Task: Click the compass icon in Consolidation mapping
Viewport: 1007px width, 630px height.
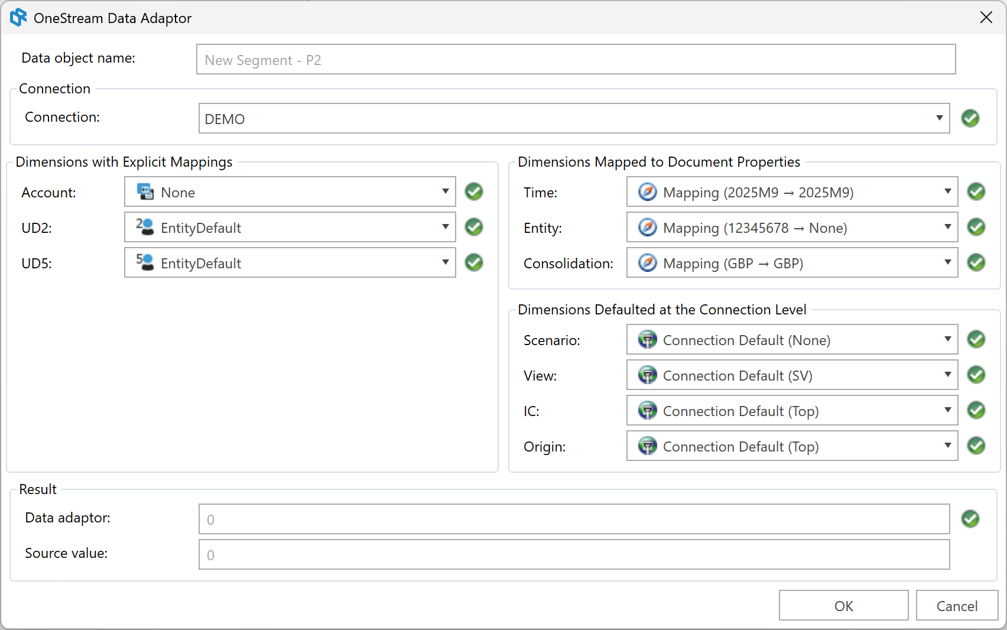Action: click(x=648, y=263)
